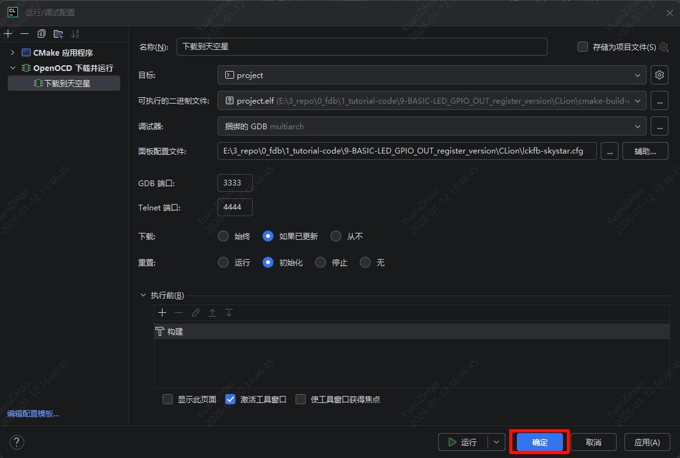
Task: Expand the CMake 应用程序 tree node
Action: [12, 52]
